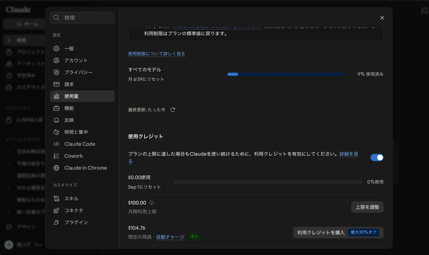Click the refresh icon next to 最終更新
Screen dimensions: 429x255
[x=173, y=110]
